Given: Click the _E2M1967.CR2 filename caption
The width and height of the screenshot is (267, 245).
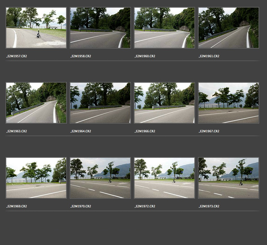Looking at the screenshot, I should pyautogui.click(x=209, y=131).
